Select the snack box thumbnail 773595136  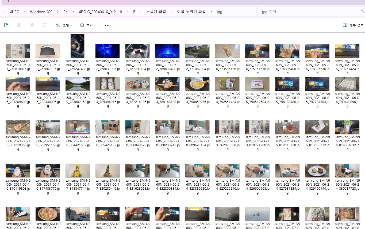point(227,51)
